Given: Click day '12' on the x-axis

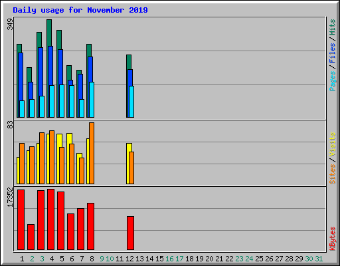Looking at the screenshot, I should tap(129, 259).
